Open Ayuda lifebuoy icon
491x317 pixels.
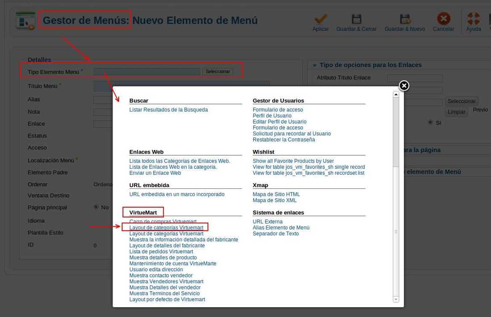(474, 18)
